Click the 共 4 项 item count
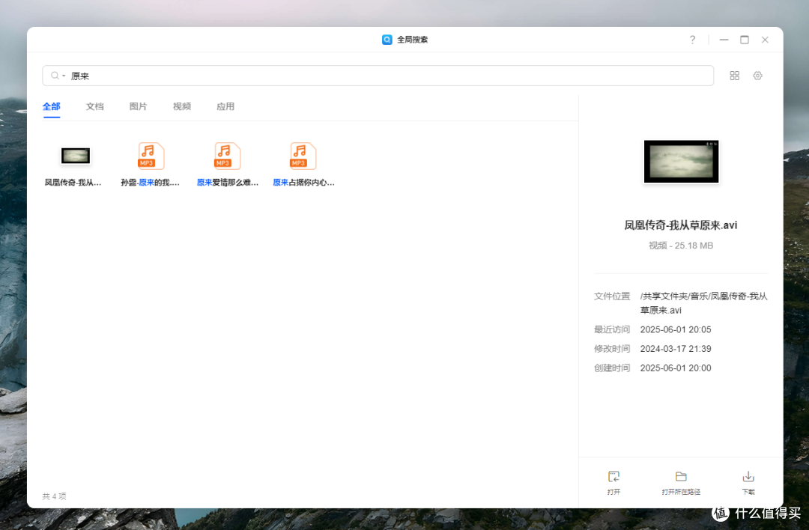809x530 pixels. pos(54,496)
